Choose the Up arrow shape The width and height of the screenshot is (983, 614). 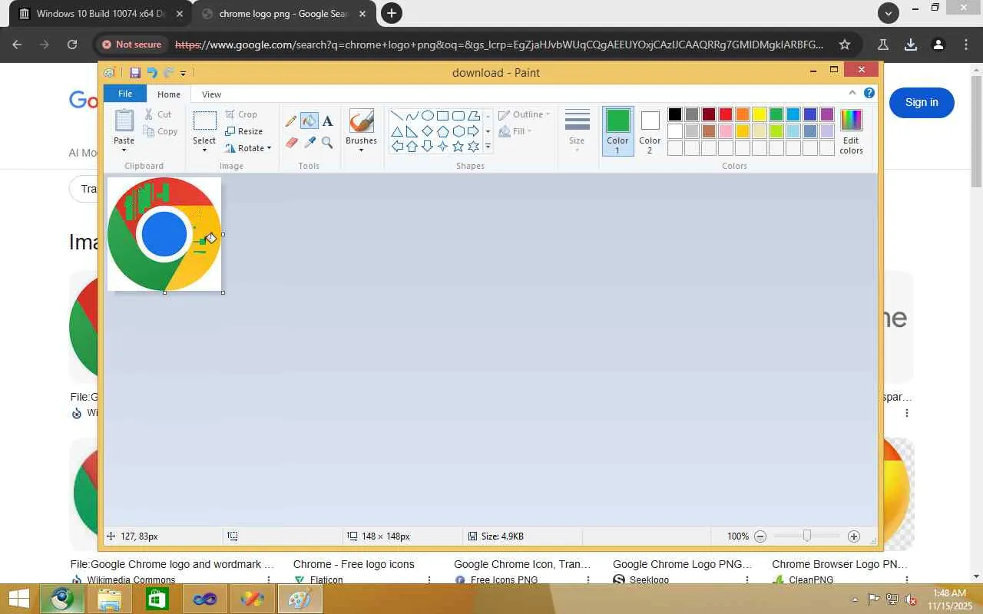pyautogui.click(x=412, y=147)
